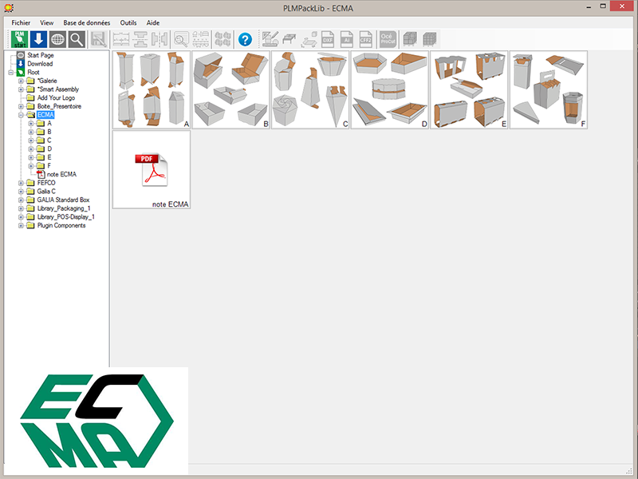Expand the Plugin Components node
Image resolution: width=638 pixels, height=479 pixels.
pos(21,226)
